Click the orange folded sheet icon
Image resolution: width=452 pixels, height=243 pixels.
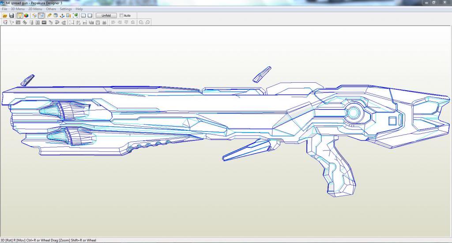point(34,15)
